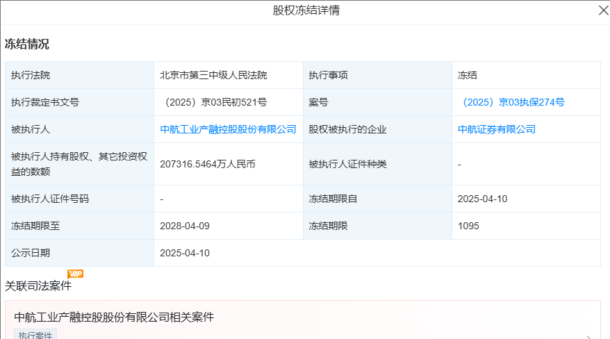
Task: Click the 执行法院 label cell
Action: 80,75
